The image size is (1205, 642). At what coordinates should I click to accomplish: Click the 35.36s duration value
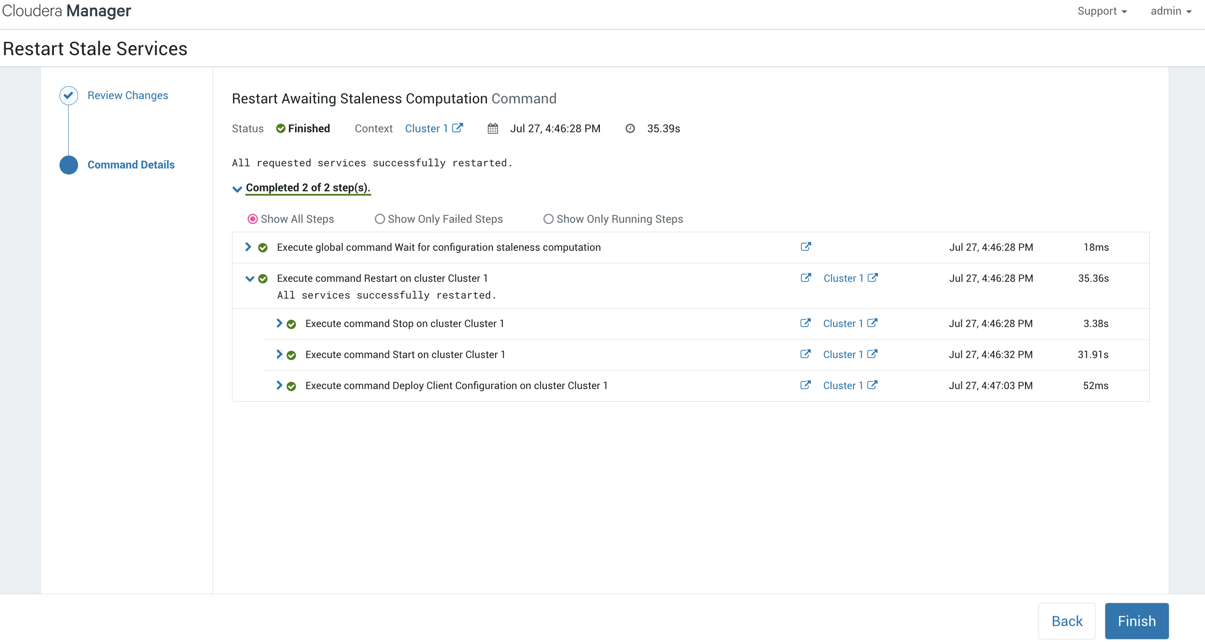click(x=1093, y=278)
